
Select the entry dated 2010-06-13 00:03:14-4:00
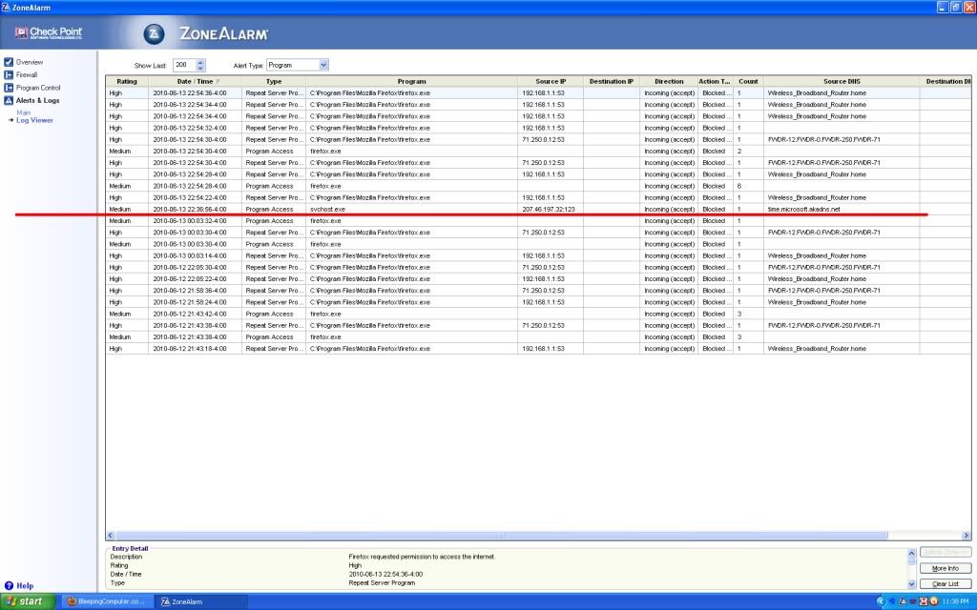coord(538,255)
